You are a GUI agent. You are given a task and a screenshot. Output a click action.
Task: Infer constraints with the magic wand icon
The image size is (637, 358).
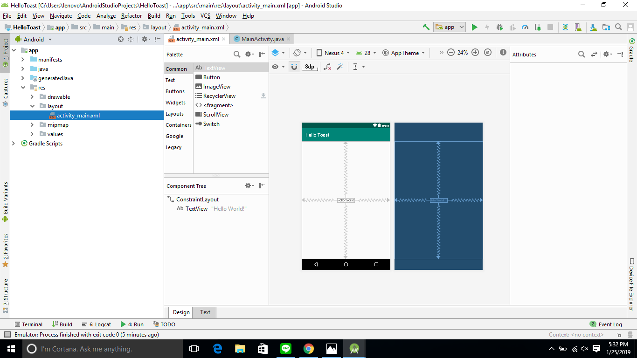(341, 67)
